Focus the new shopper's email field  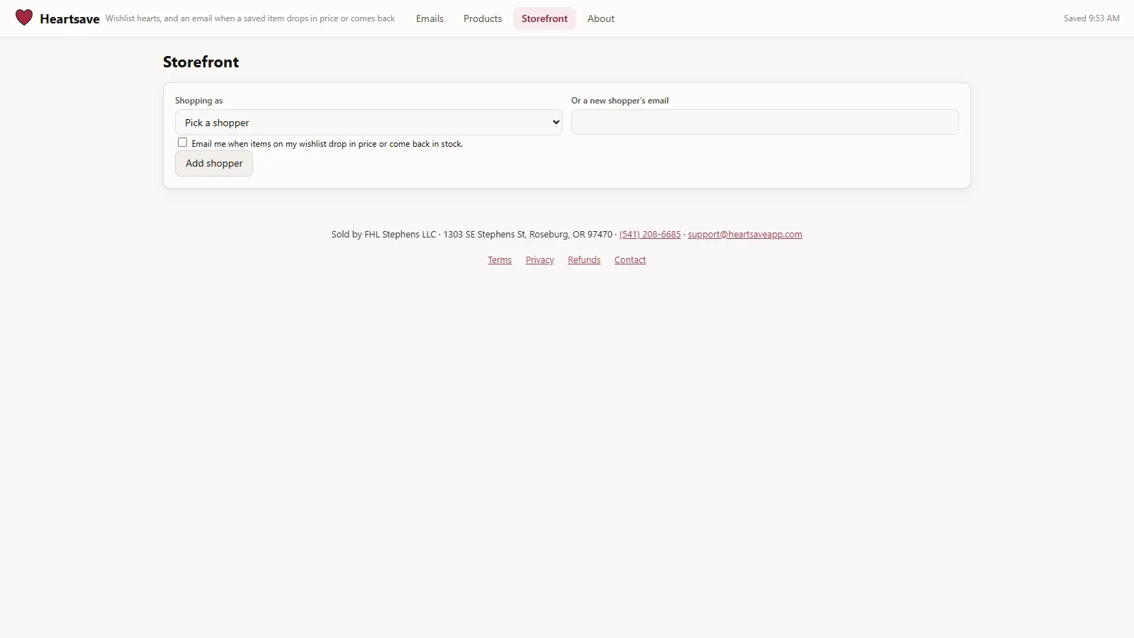pos(765,122)
